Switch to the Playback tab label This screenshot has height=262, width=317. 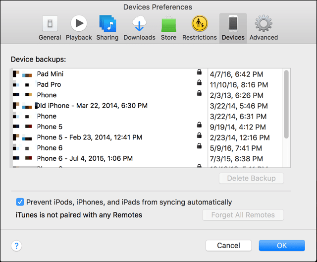pos(79,37)
